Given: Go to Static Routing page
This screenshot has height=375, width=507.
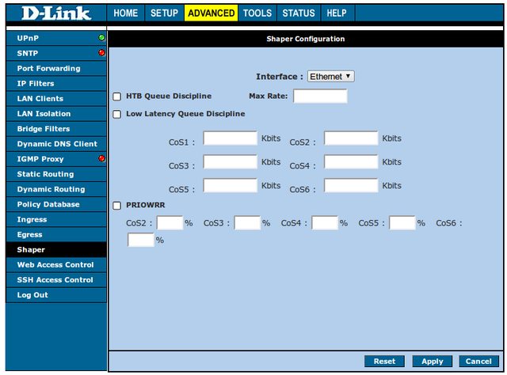Looking at the screenshot, I should click(x=56, y=174).
